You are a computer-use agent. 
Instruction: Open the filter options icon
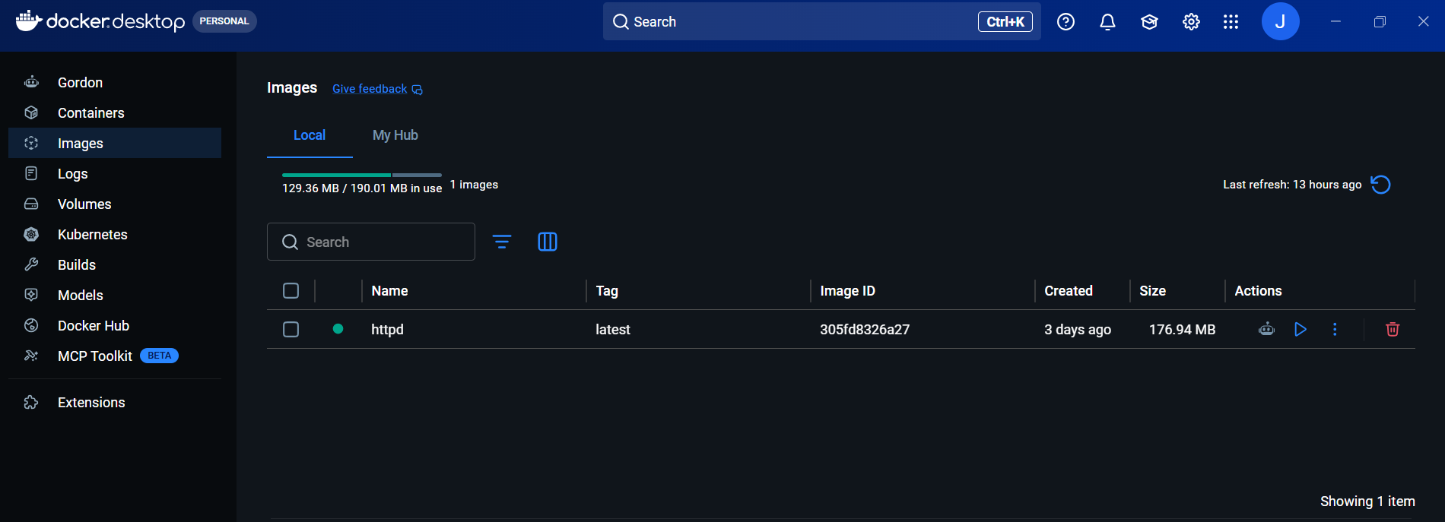click(502, 242)
